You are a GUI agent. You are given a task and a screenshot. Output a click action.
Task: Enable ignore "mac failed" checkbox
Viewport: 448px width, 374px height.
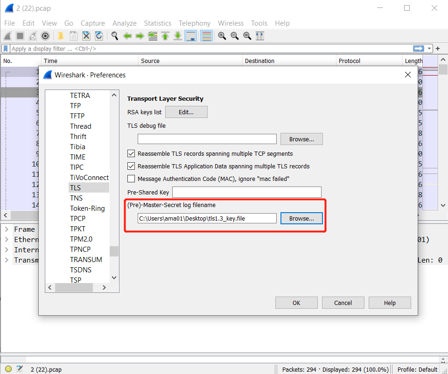[x=131, y=179]
